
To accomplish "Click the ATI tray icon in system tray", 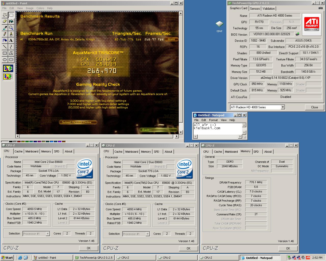I will coord(308,257).
